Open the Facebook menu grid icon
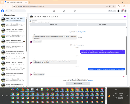Image resolution: width=130 pixels, height=104 pixels. (x=118, y=11)
